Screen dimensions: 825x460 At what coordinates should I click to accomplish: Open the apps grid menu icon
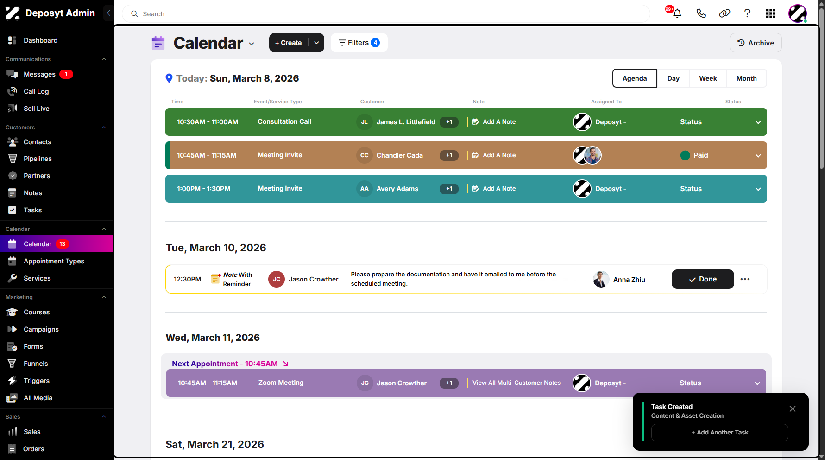point(771,13)
